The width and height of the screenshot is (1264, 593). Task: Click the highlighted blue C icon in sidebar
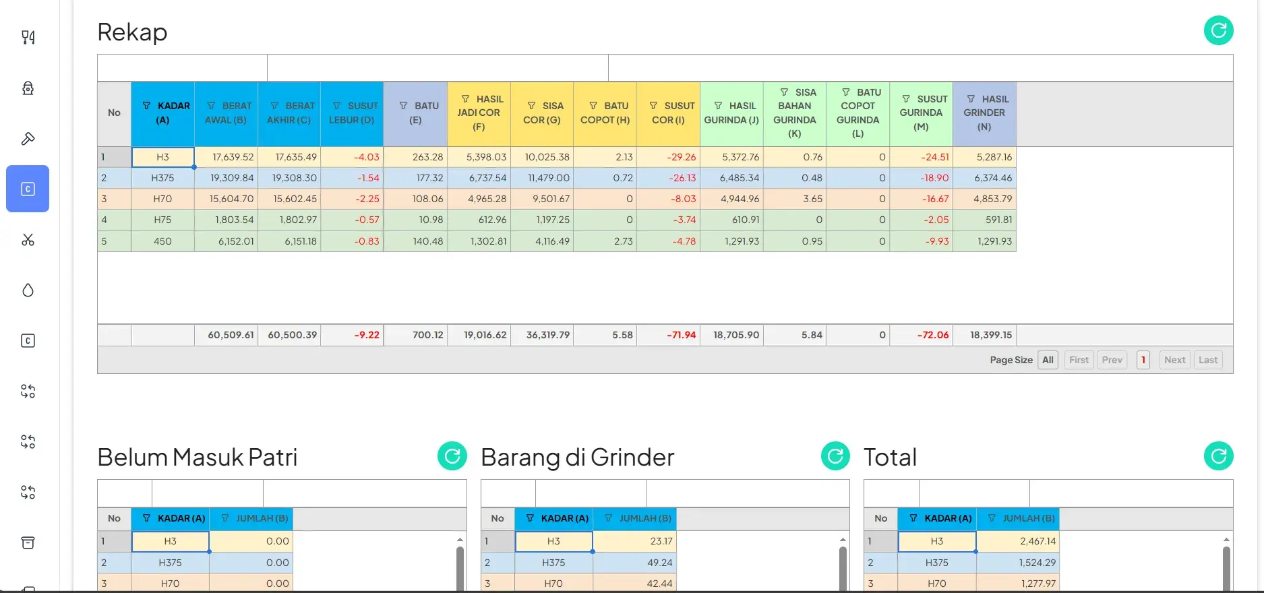tap(28, 189)
